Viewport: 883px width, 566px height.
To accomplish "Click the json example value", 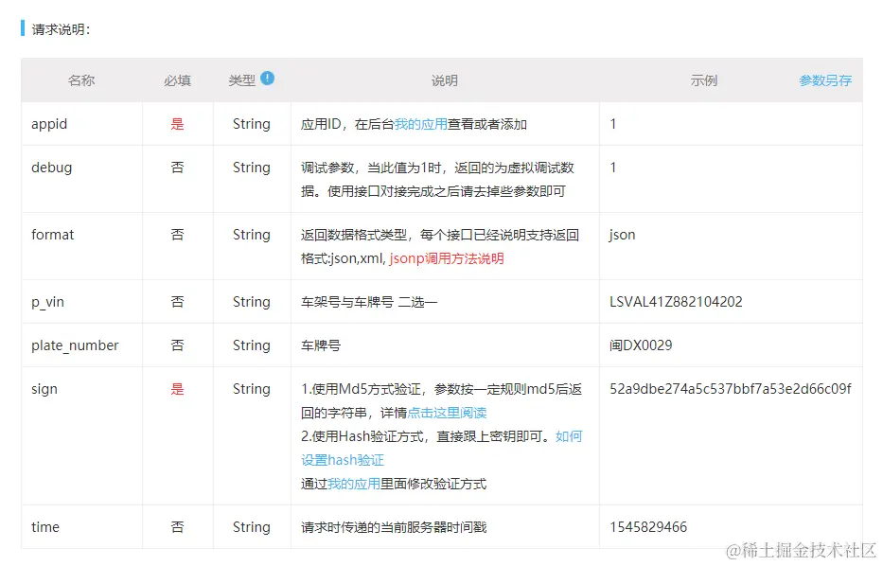I will tap(623, 235).
